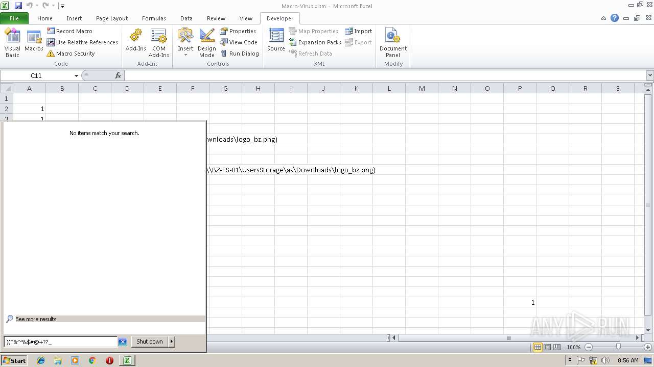Open Expansion Packs

[315, 42]
